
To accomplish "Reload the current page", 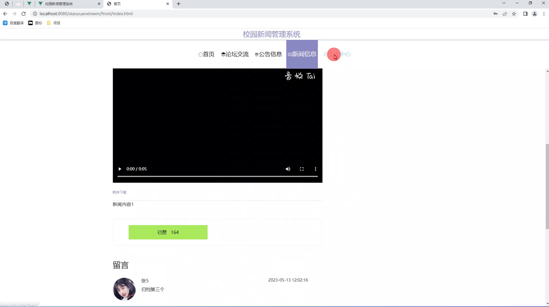I will 23,14.
